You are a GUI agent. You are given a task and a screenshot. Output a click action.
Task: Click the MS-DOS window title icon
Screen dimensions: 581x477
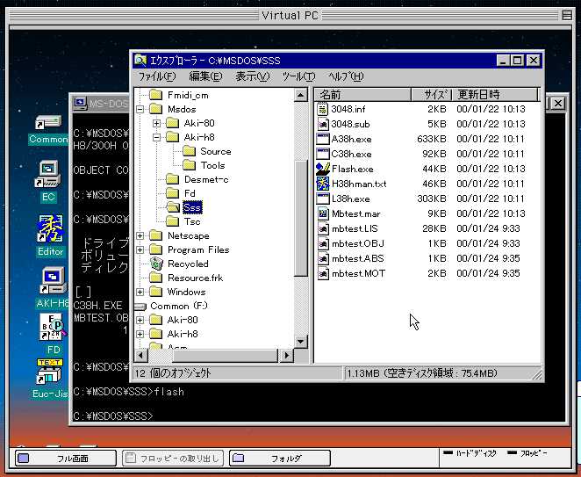[80, 103]
